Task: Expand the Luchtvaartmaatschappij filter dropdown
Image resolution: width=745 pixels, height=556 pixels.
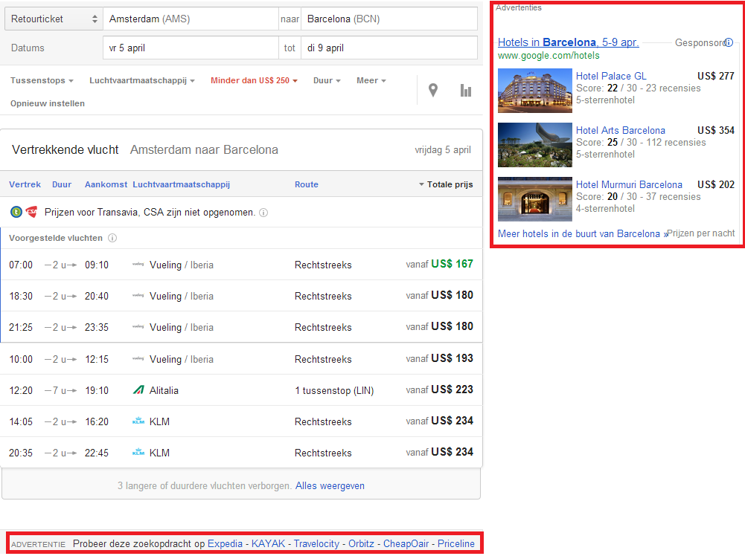Action: click(x=141, y=80)
